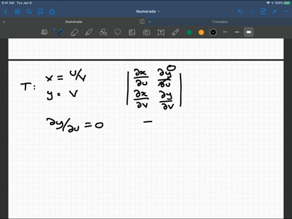Open the share/export menu
The image size is (292, 219).
click(52, 12)
